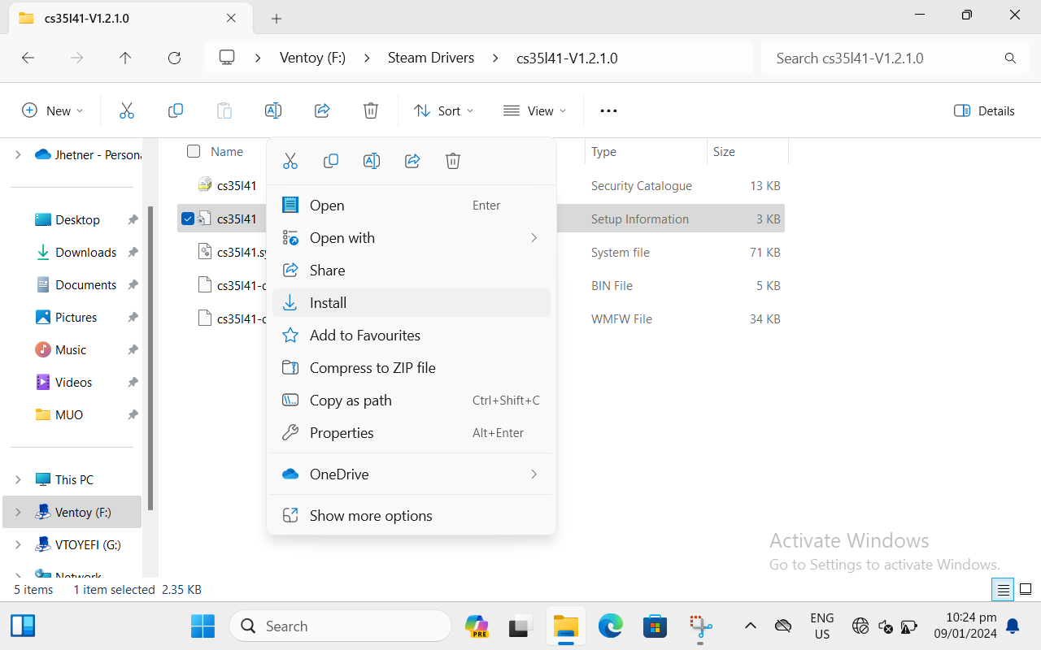Open the Details pane button
The image size is (1041, 650).
(x=984, y=110)
